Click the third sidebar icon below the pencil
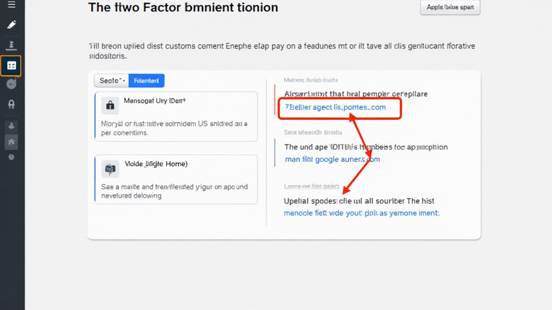This screenshot has width=552, height=310. [11, 45]
